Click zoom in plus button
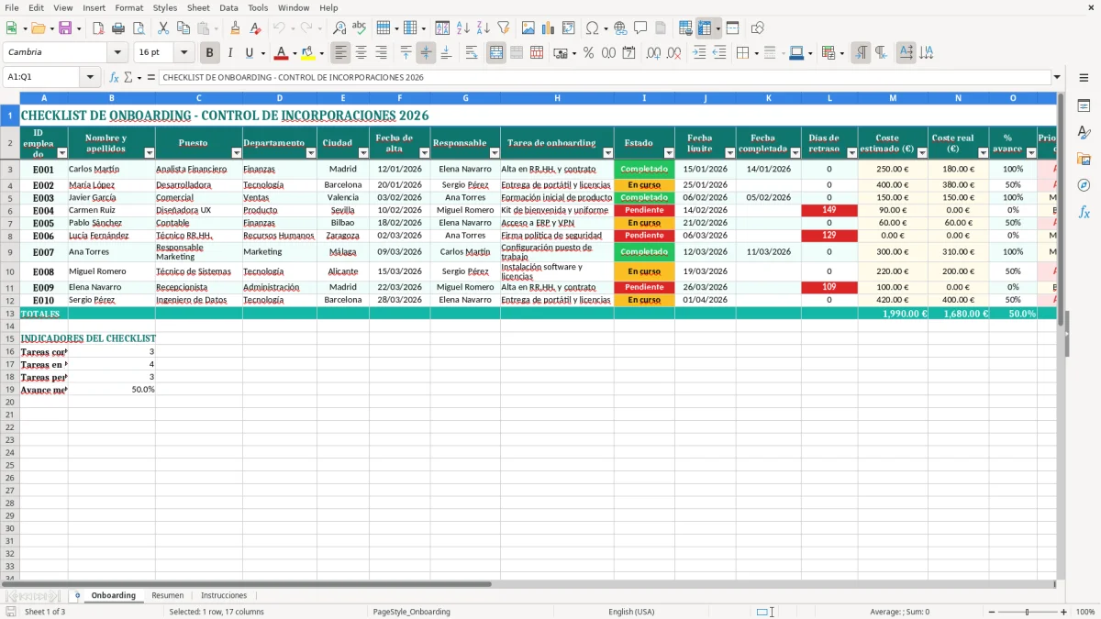Image resolution: width=1101 pixels, height=619 pixels. pyautogui.click(x=1063, y=612)
